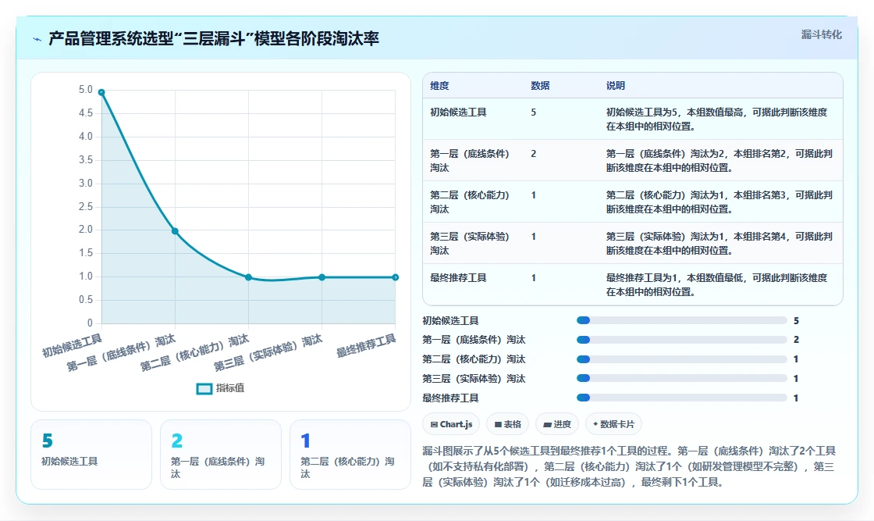Click the 初始候选工具 x-axis label
The width and height of the screenshot is (874, 521).
tap(72, 346)
